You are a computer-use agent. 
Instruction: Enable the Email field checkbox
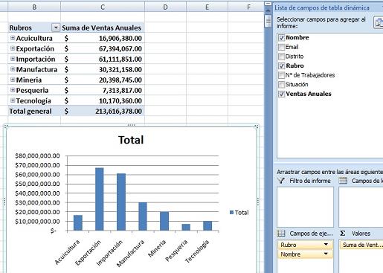pos(281,47)
